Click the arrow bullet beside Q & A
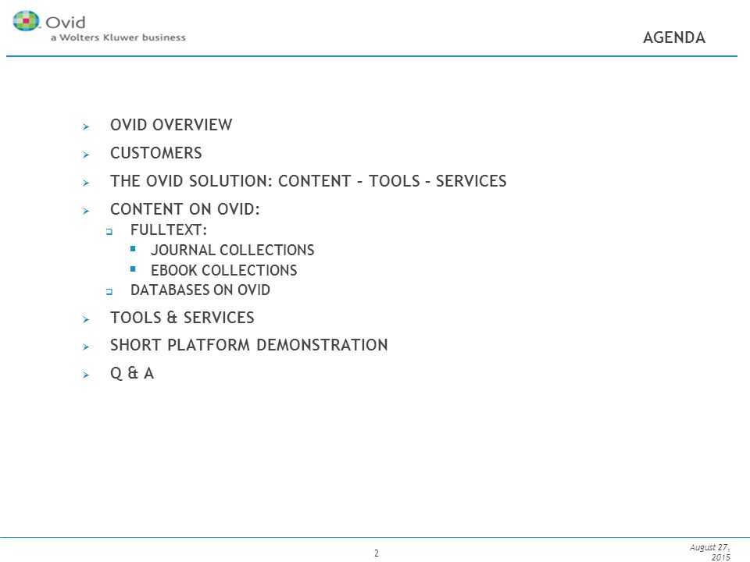750x562 pixels. click(x=86, y=375)
